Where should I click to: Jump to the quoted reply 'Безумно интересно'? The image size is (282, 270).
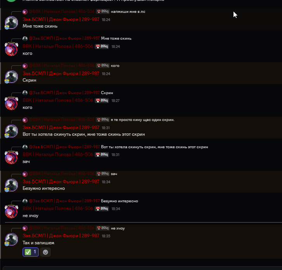tap(119, 201)
